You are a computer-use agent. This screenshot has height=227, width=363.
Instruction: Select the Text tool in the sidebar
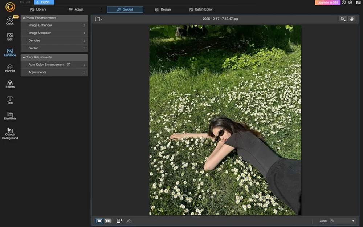10,100
